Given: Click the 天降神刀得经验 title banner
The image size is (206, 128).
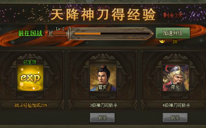Looking at the screenshot, I should (x=103, y=15).
